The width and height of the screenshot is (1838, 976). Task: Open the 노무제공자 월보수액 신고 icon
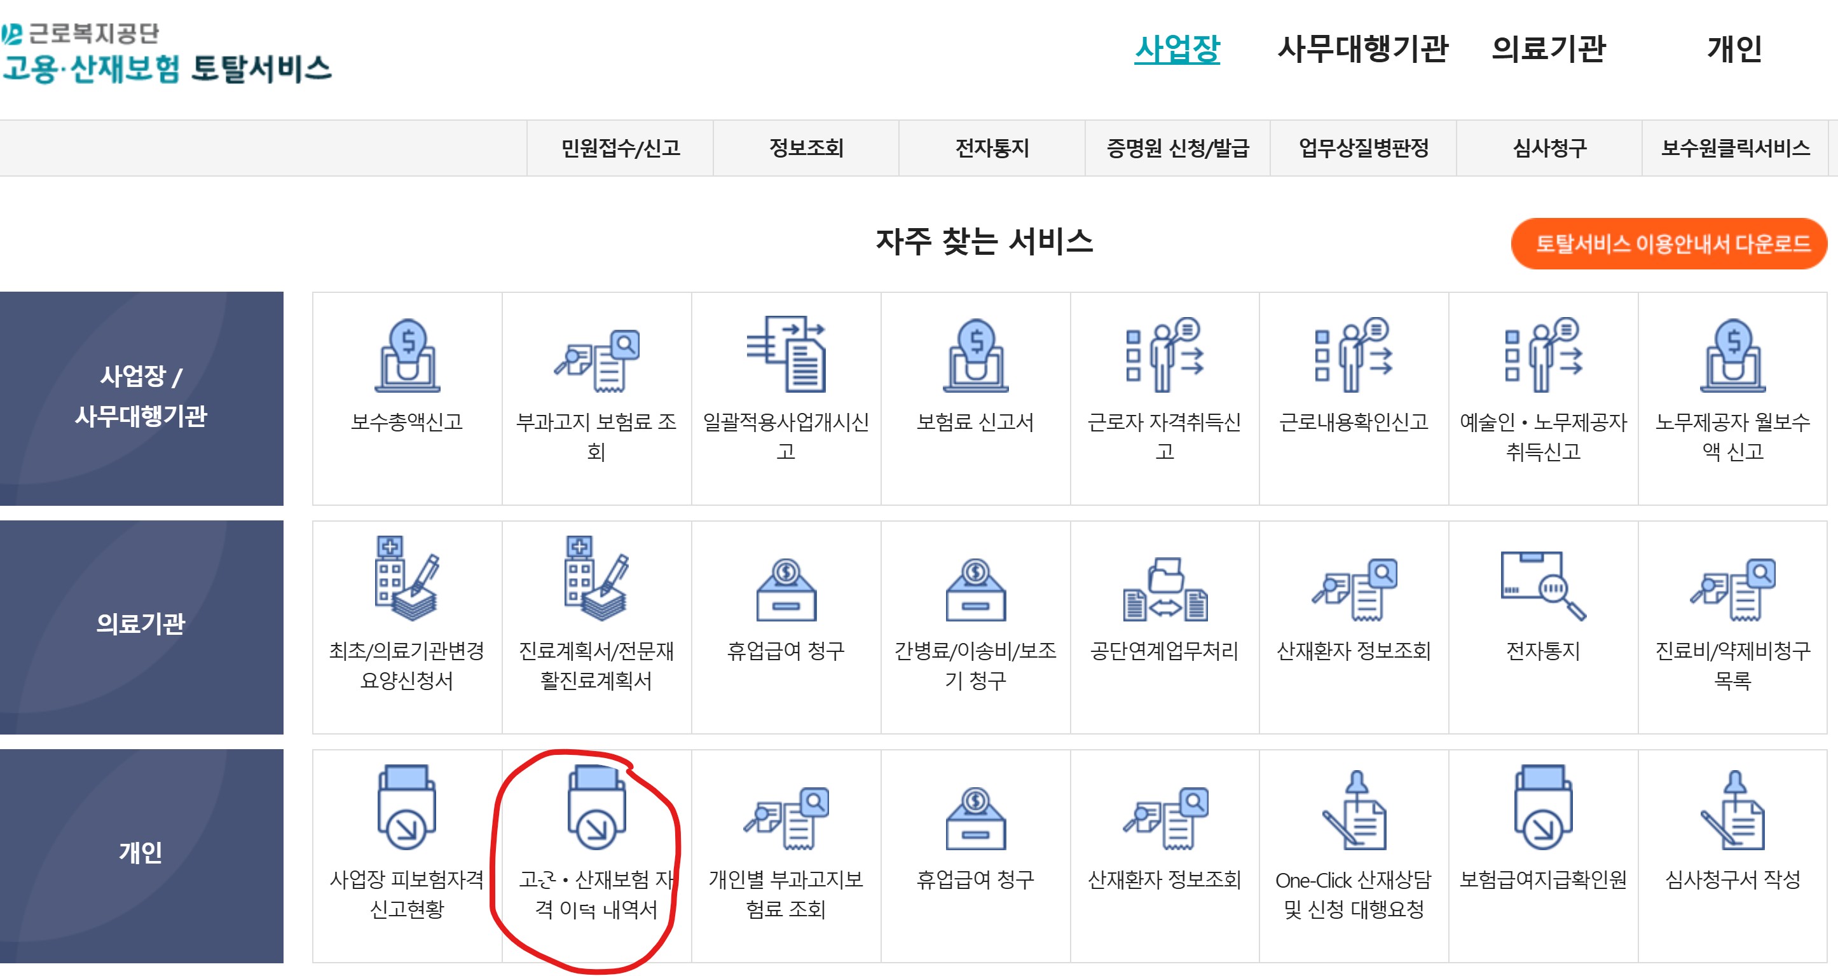click(x=1732, y=355)
